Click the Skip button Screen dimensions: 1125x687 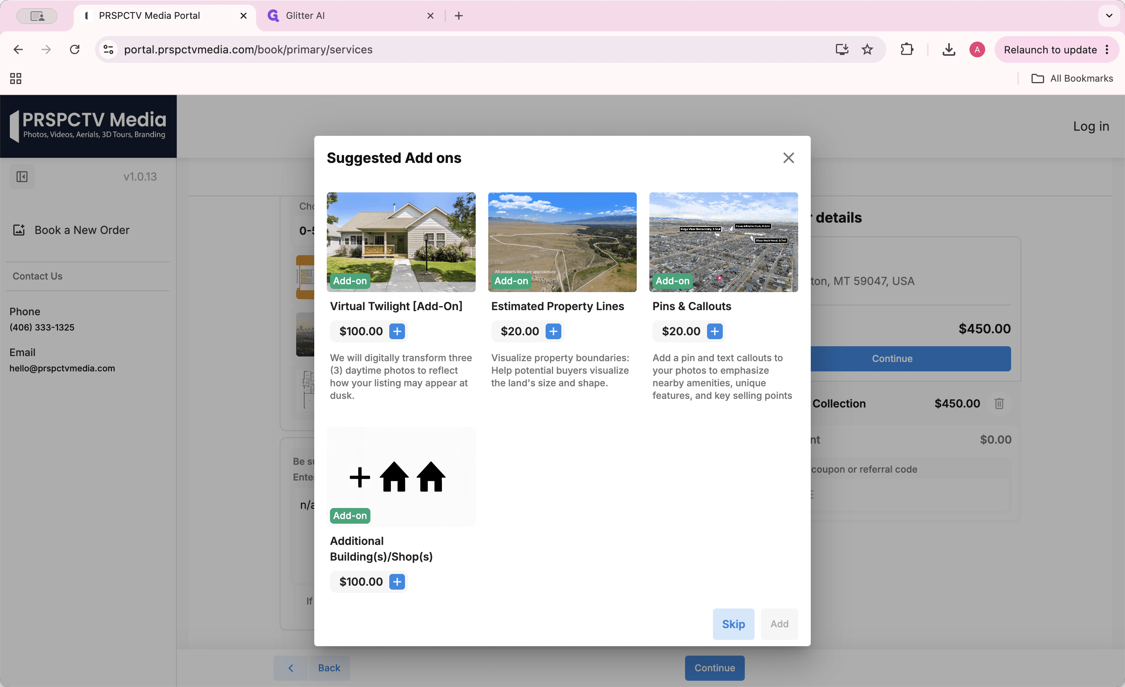[x=733, y=623]
